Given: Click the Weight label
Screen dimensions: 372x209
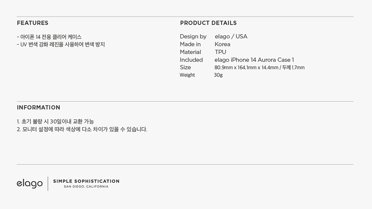Looking at the screenshot, I should pos(187,75).
